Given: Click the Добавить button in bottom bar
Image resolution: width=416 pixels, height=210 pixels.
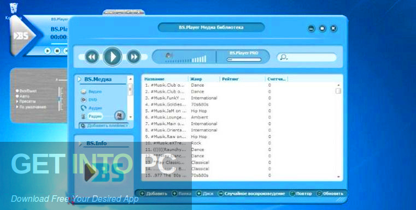Looking at the screenshot, I should click(x=154, y=194).
